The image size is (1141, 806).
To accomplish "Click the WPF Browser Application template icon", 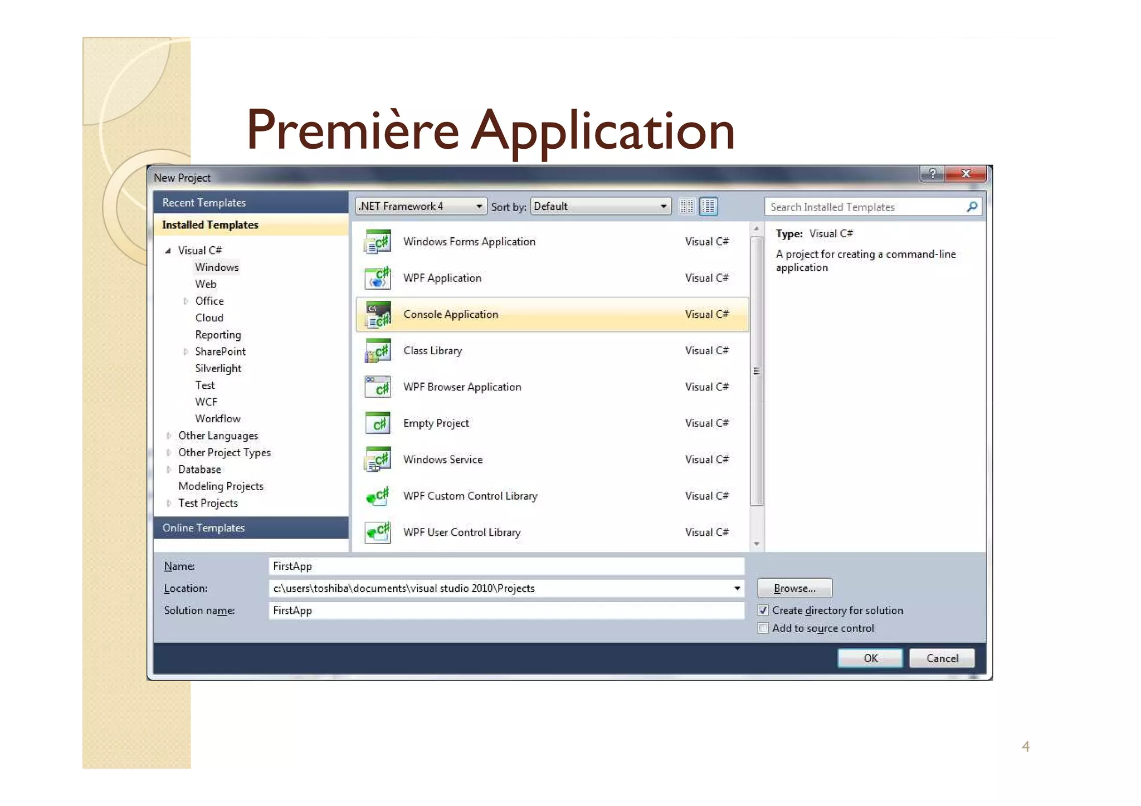I will tap(377, 387).
